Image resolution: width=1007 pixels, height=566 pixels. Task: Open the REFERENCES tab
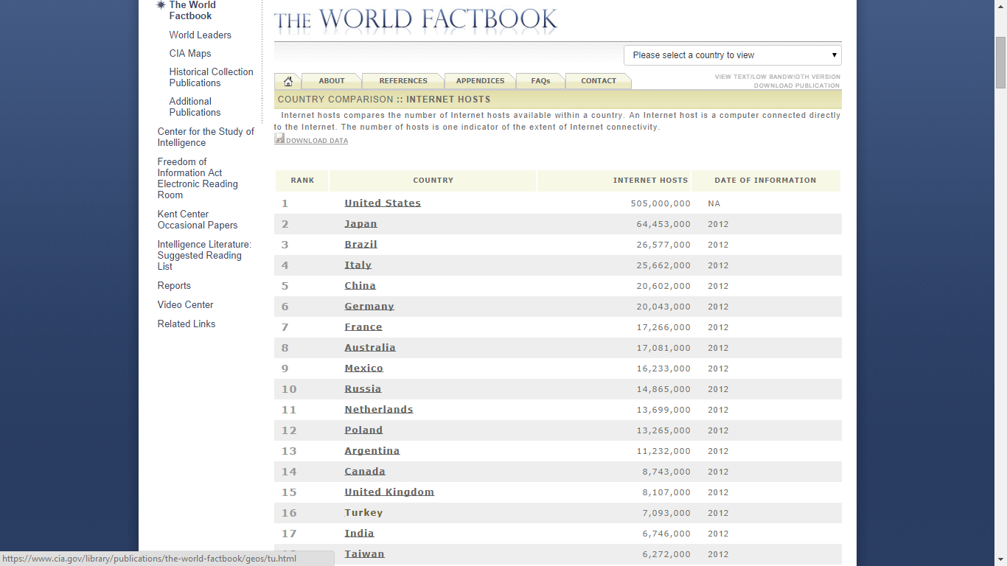click(403, 81)
